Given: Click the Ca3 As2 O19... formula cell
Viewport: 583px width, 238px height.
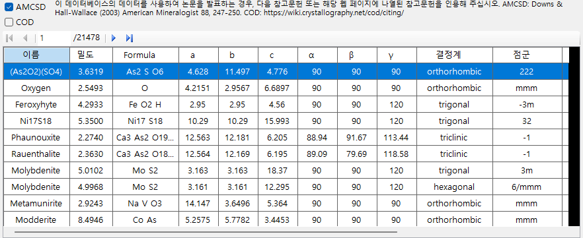Looking at the screenshot, I should tap(145, 138).
